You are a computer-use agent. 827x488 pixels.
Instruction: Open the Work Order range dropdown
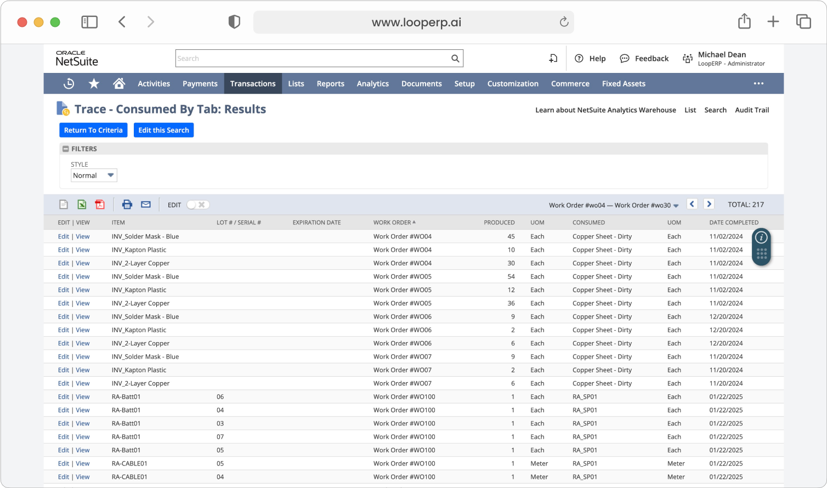[614, 205]
